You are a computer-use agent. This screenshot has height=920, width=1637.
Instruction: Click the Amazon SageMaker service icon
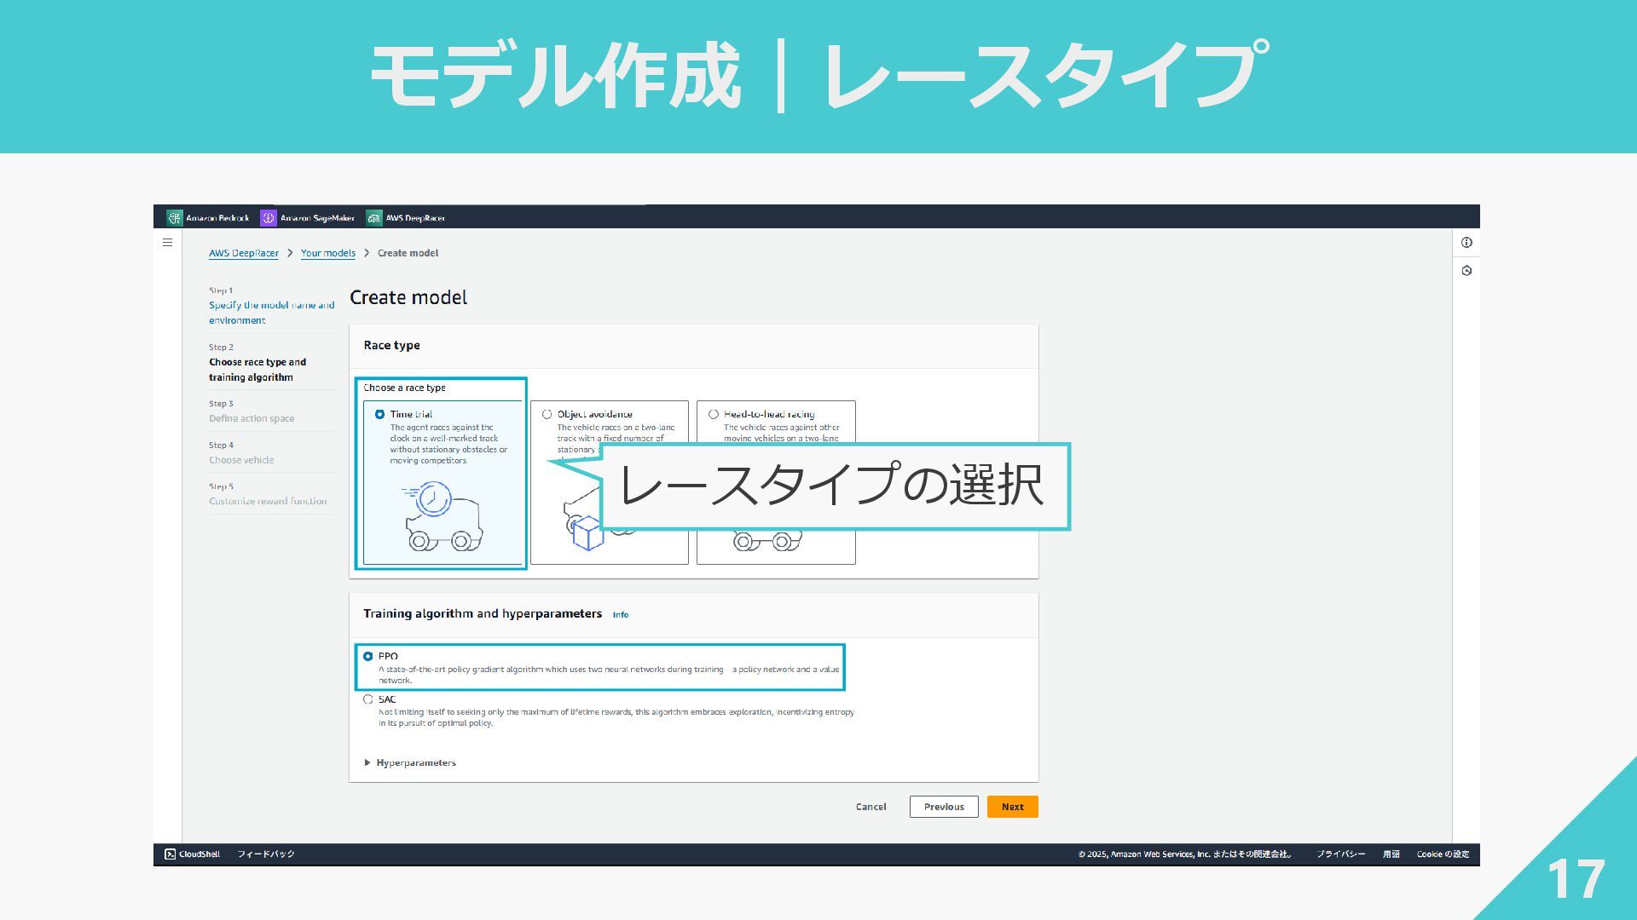click(269, 218)
